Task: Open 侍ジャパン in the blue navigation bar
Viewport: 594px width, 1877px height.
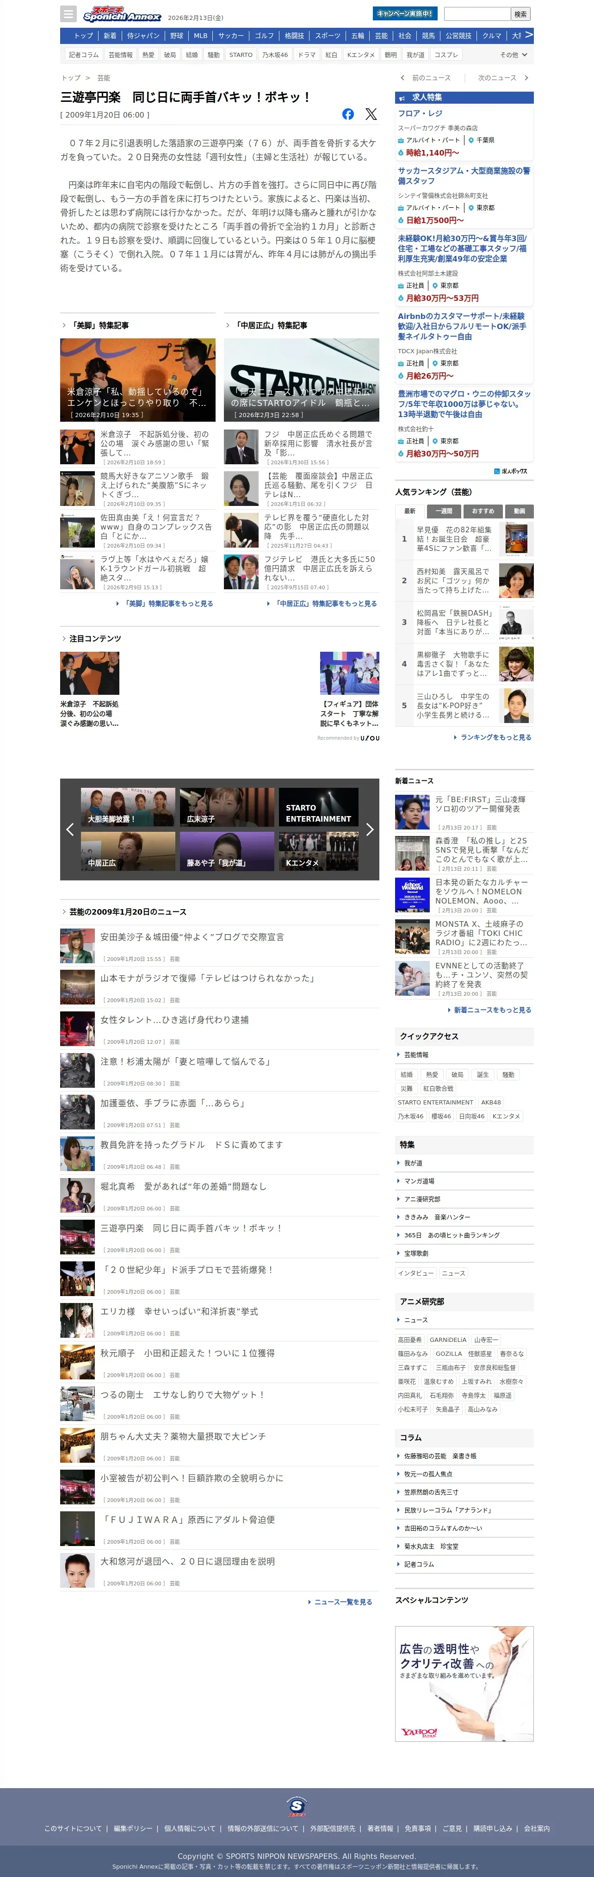Action: click(x=143, y=36)
